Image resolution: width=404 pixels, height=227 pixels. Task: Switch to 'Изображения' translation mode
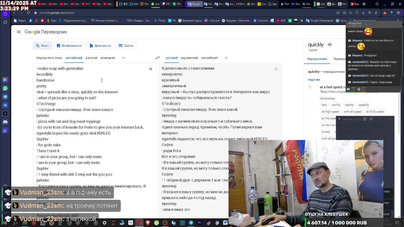[69, 46]
